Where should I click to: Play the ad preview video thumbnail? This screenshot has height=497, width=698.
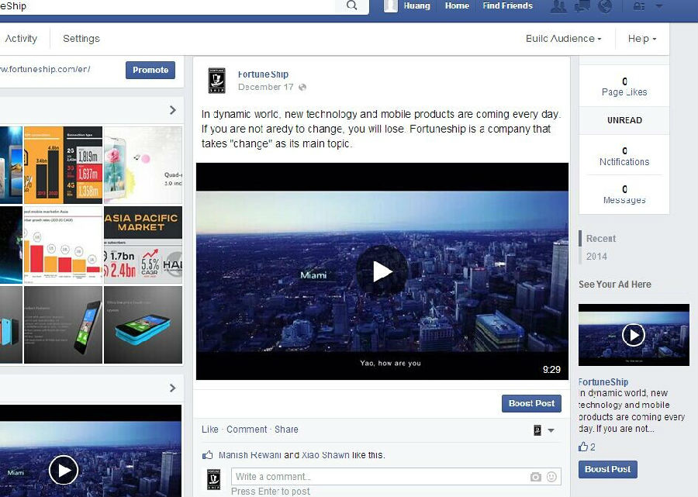click(634, 335)
